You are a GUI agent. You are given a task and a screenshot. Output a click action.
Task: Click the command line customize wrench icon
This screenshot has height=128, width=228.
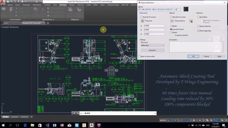[78, 113]
